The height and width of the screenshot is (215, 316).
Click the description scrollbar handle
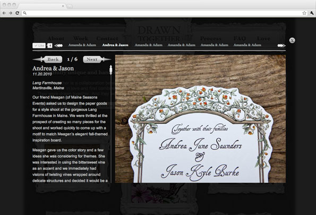[x=110, y=70]
